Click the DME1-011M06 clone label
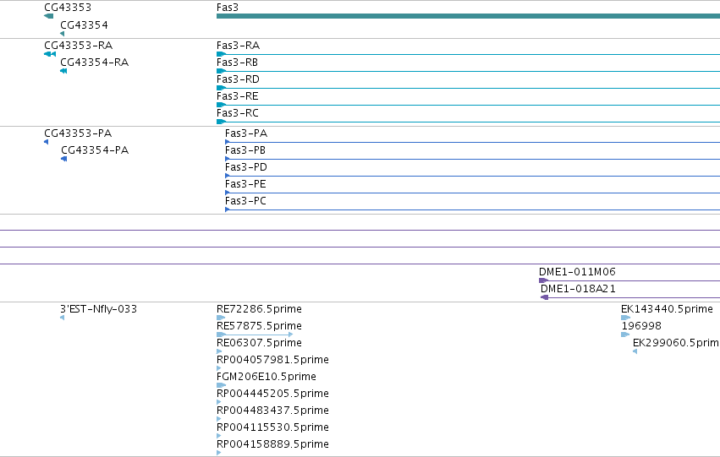 577,272
